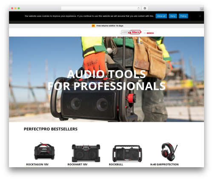Click the red macOS close window button
The height and width of the screenshot is (180, 213).
tap(12, 8)
